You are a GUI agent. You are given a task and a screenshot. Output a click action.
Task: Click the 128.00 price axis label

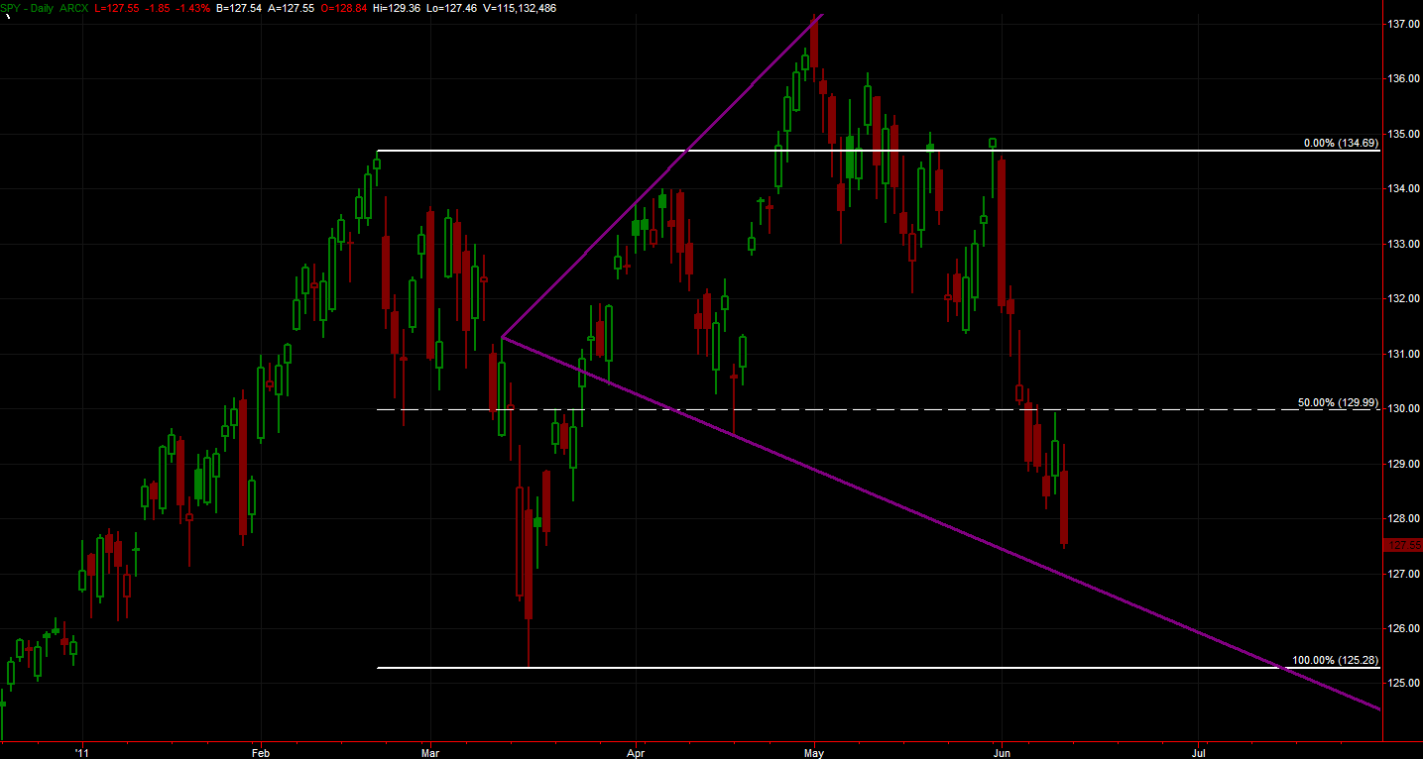[x=1403, y=518]
